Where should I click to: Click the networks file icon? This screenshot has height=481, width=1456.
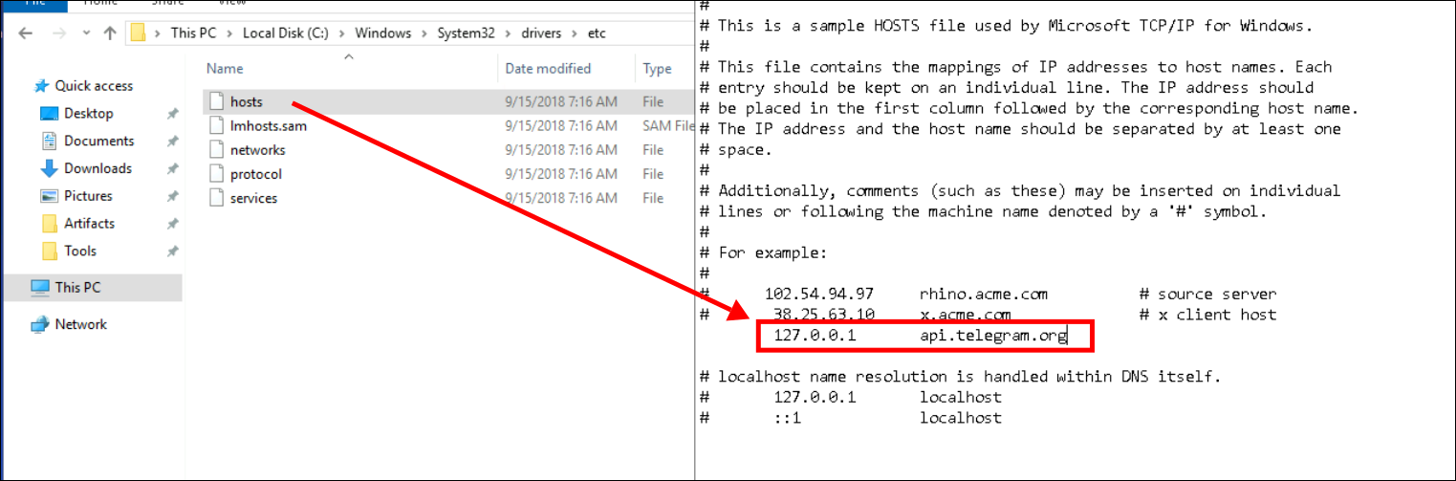[216, 150]
